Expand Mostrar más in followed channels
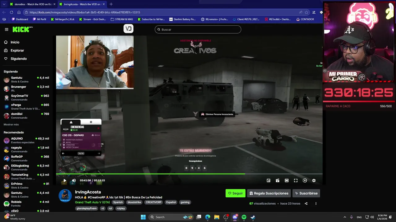This screenshot has height=222, width=396. point(11,125)
